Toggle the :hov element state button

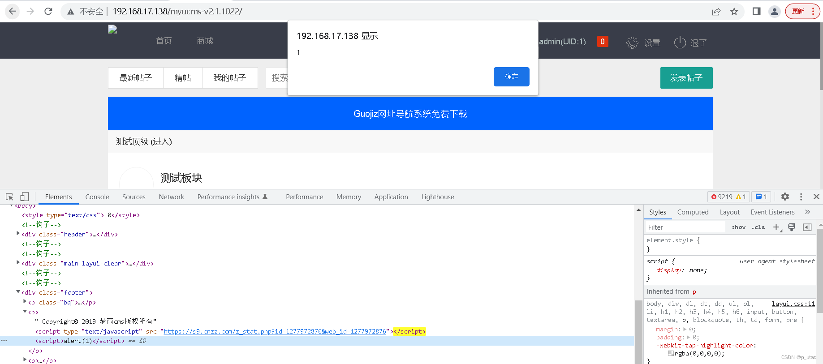[739, 227]
